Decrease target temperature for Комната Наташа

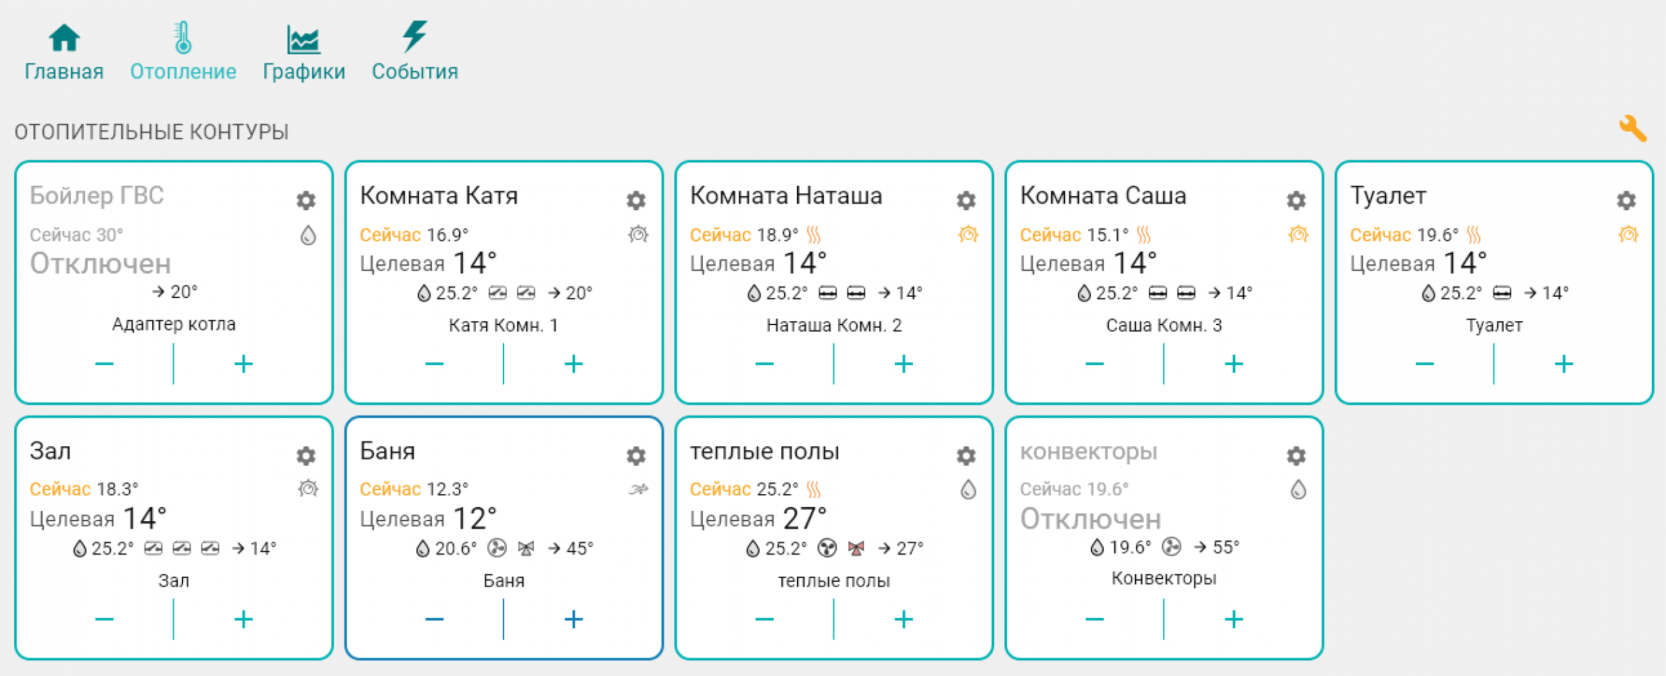[x=764, y=364]
